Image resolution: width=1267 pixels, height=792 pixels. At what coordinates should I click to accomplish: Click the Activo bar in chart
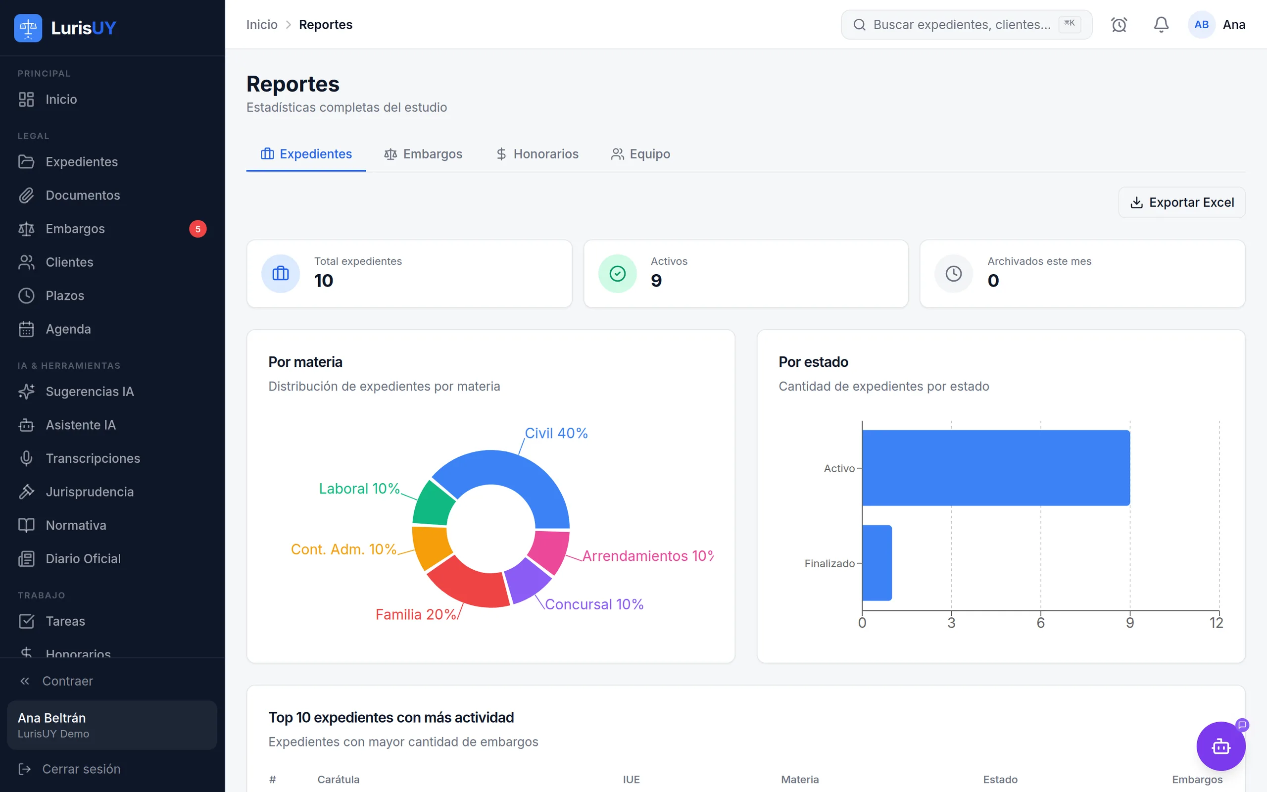tap(996, 468)
